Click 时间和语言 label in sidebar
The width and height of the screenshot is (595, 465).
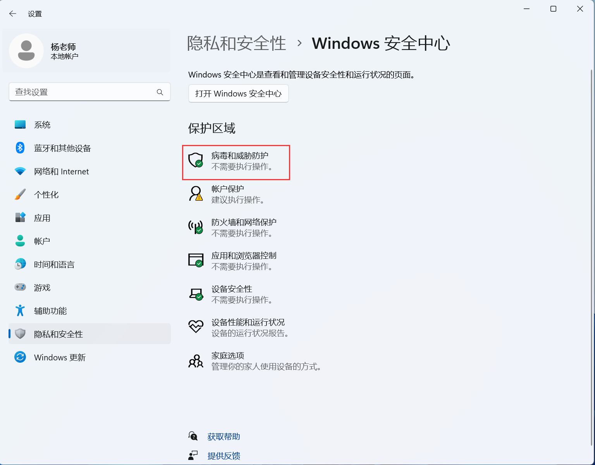click(54, 264)
